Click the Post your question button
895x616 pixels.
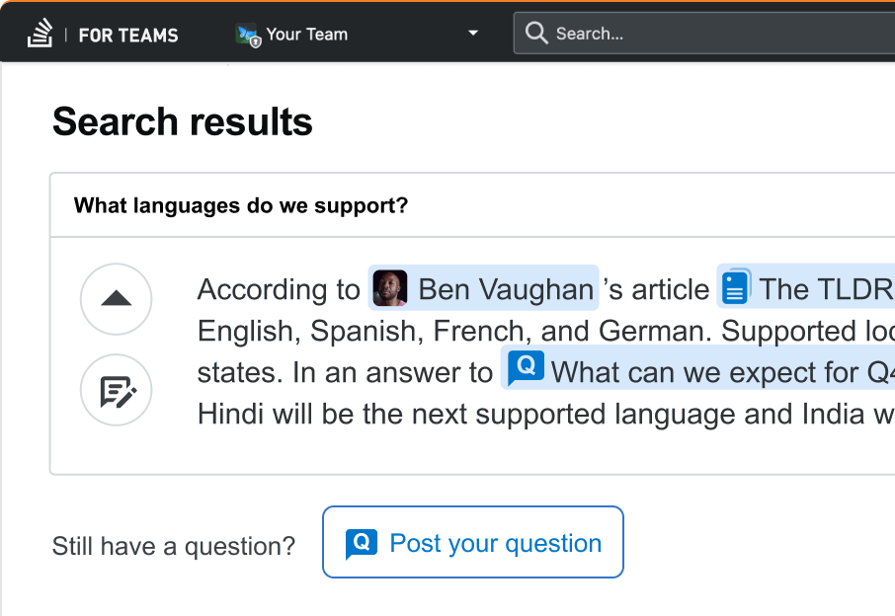click(x=472, y=542)
